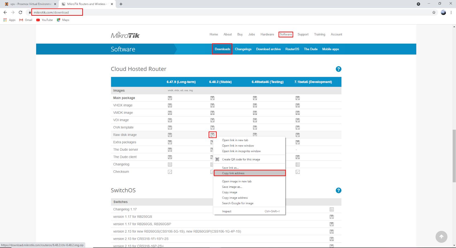Choose Open link in incognito window
Image resolution: width=456 pixels, height=248 pixels.
pos(249,151)
